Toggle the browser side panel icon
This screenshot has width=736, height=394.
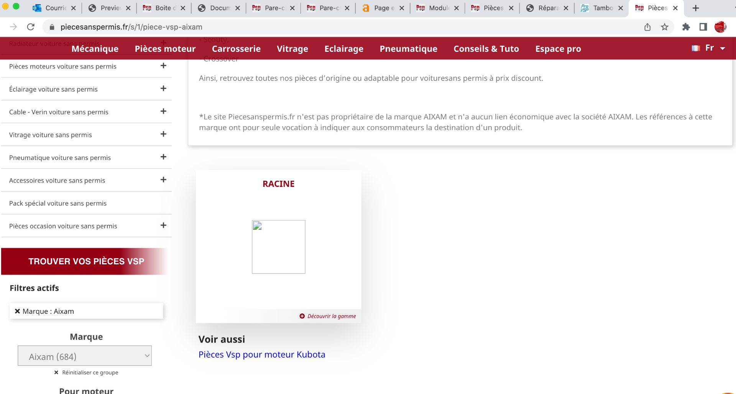[703, 27]
